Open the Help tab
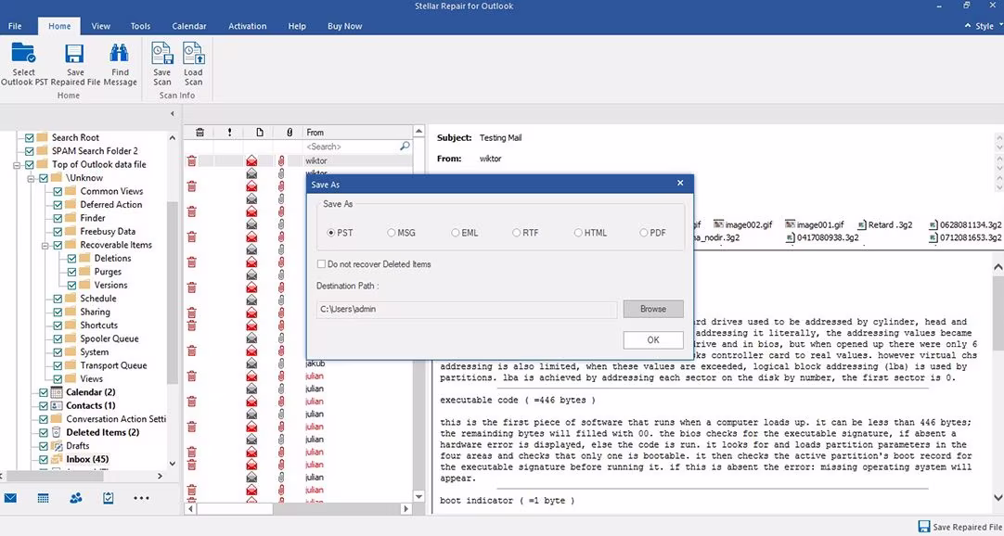Screen dimensions: 1004x536 (x=296, y=26)
